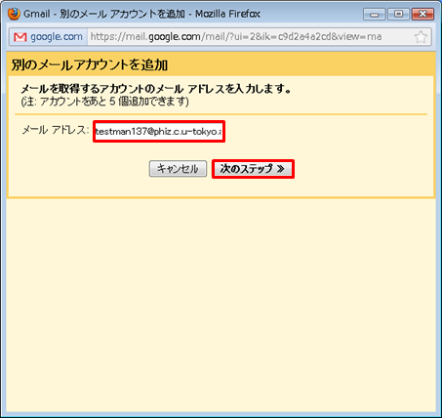
Task: Maximize the Firefox popup window
Action: (x=398, y=15)
